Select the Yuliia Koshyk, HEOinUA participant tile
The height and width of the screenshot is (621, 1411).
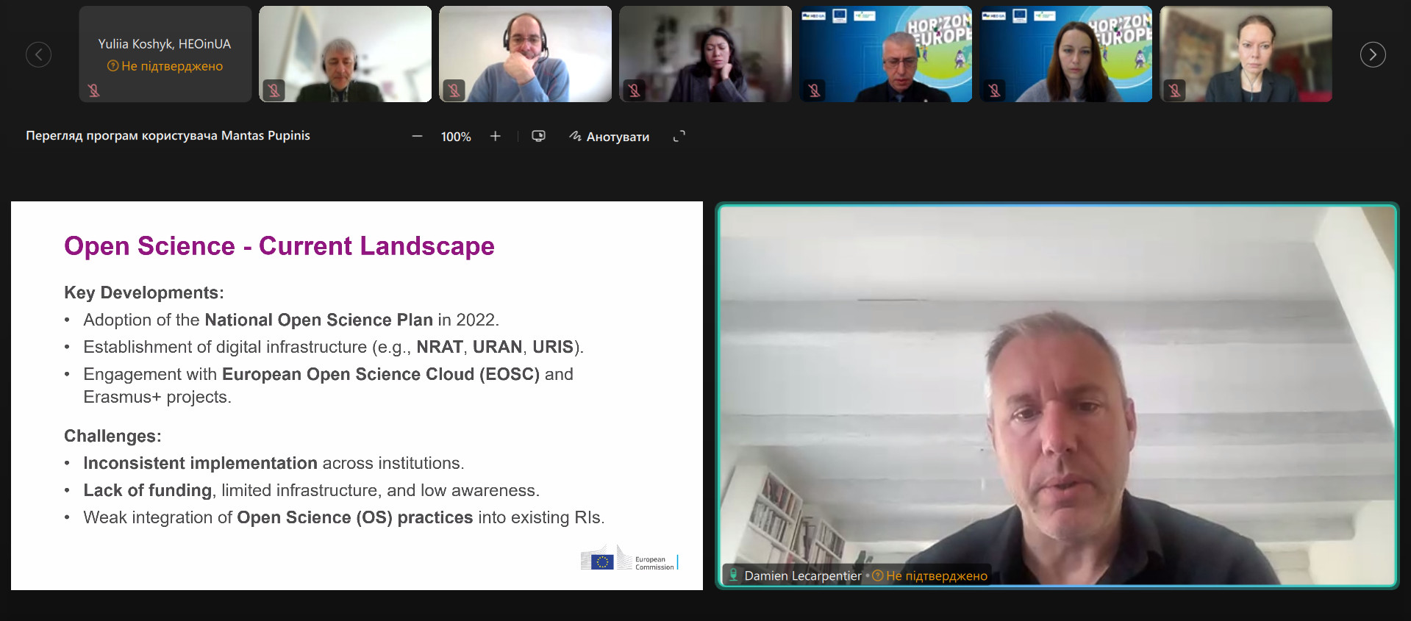(165, 54)
